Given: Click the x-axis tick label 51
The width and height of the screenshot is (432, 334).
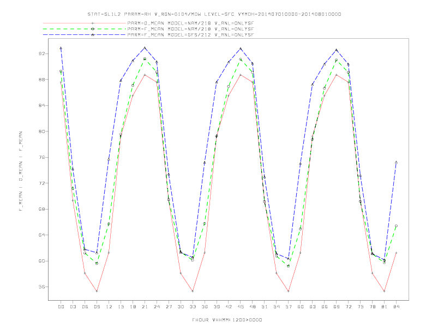Looking at the screenshot, I should click(x=265, y=307).
